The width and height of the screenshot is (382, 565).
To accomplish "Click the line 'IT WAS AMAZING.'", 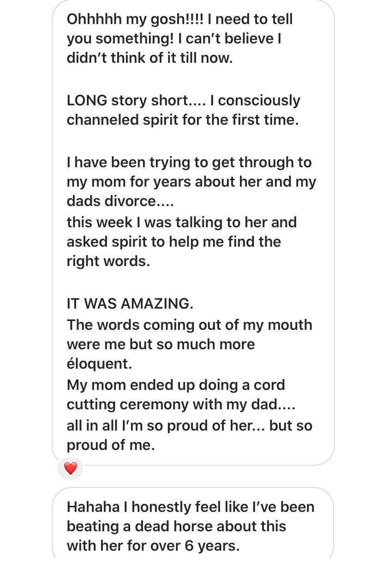I will click(130, 304).
